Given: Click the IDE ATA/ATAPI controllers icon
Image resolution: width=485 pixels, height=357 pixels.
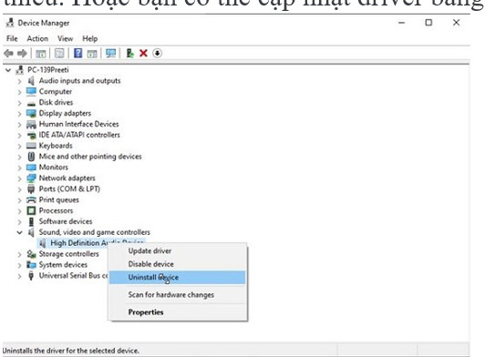Looking at the screenshot, I should pos(31,135).
